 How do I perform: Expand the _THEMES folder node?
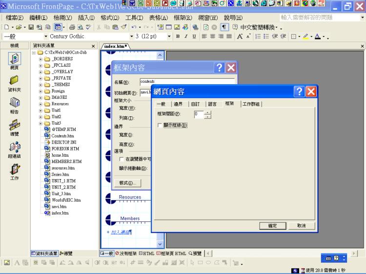pyautogui.click(x=41, y=85)
